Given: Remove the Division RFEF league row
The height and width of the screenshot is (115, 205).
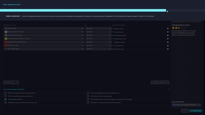Looking at the screenshot, I should [168, 42].
